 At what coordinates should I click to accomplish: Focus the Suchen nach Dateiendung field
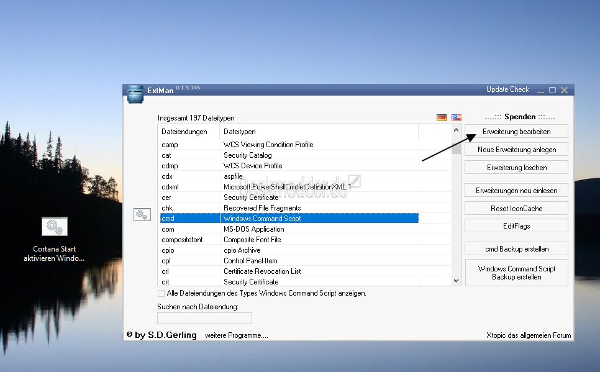pos(204,318)
